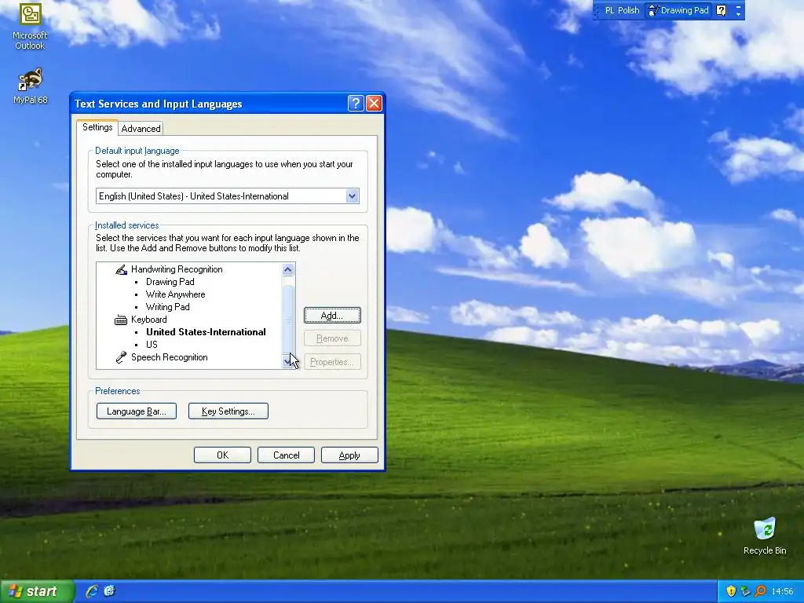Open Key Settings... preferences
This screenshot has height=603, width=804.
click(x=228, y=411)
